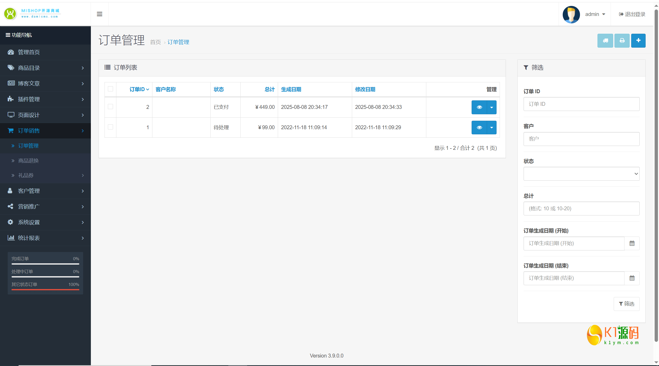Click the add new order plus icon
The width and height of the screenshot is (659, 366).
(x=638, y=40)
